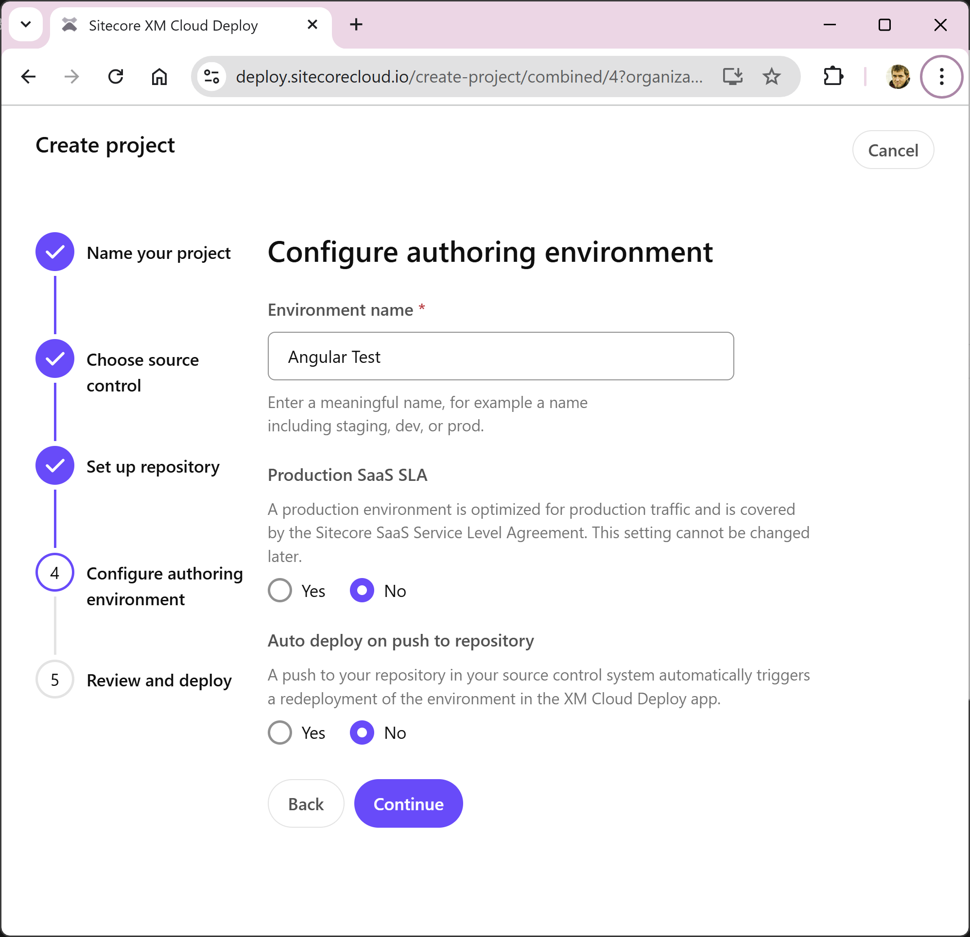Open Chrome's three-dot menu

point(941,77)
